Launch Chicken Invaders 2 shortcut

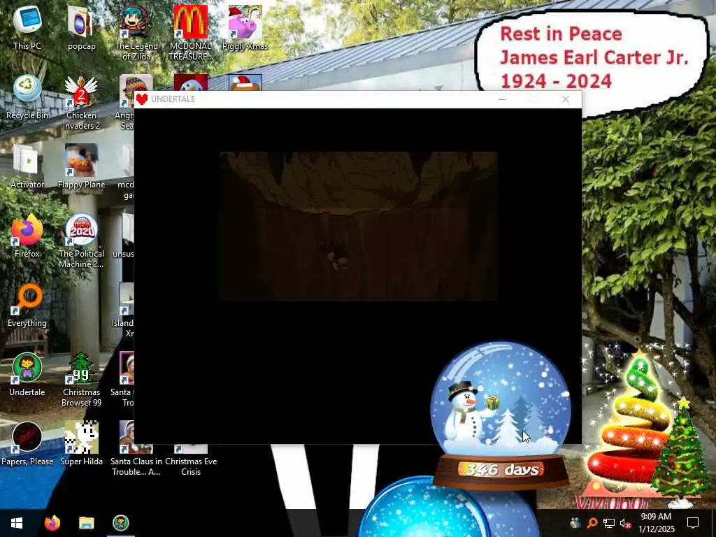coord(81,102)
